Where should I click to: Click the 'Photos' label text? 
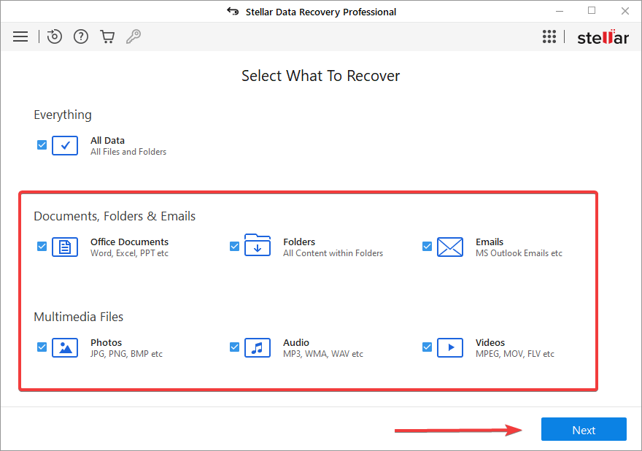[106, 342]
